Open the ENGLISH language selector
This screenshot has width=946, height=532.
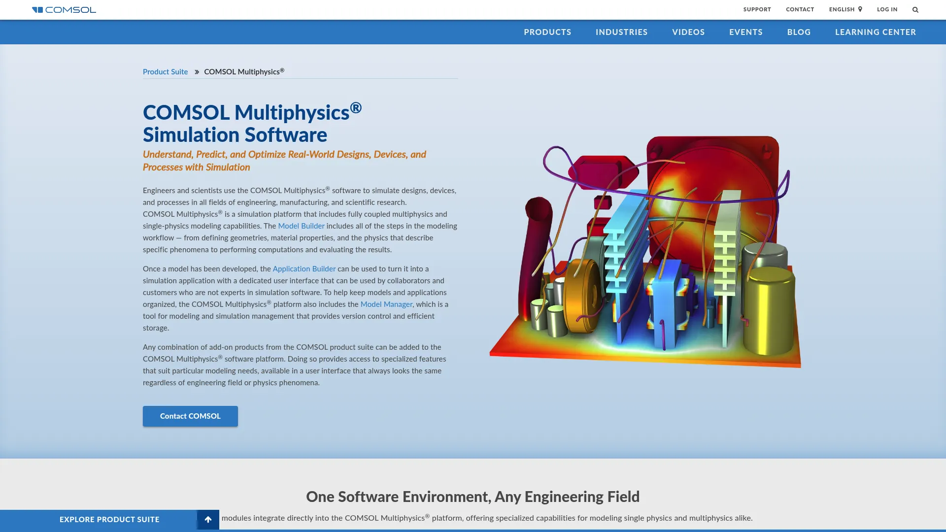(x=845, y=9)
